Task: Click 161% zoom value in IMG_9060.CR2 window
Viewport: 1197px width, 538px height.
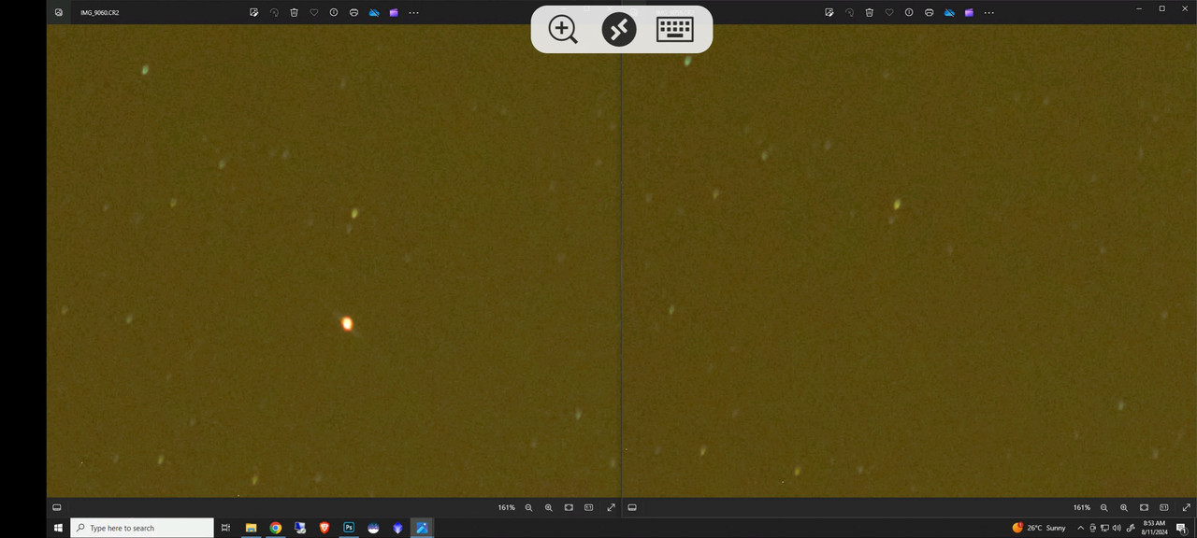Action: pos(506,508)
